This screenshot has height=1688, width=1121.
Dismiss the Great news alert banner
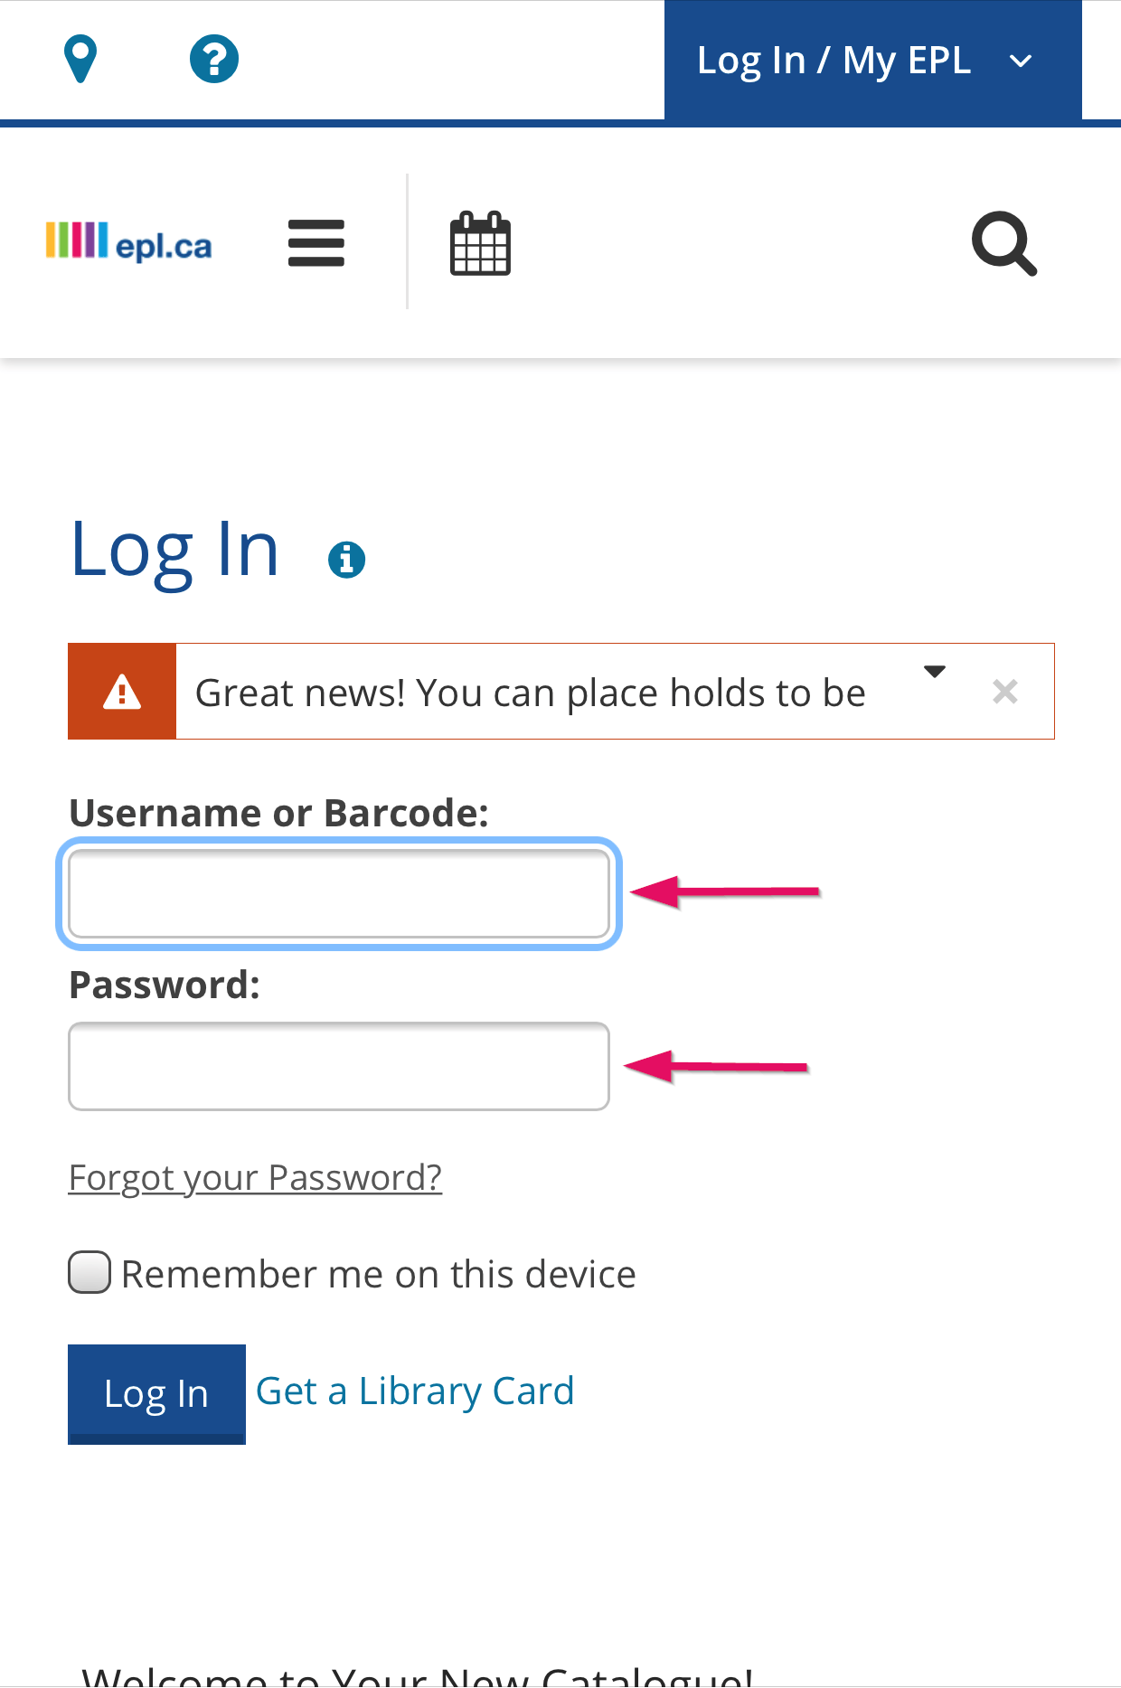tap(1005, 692)
